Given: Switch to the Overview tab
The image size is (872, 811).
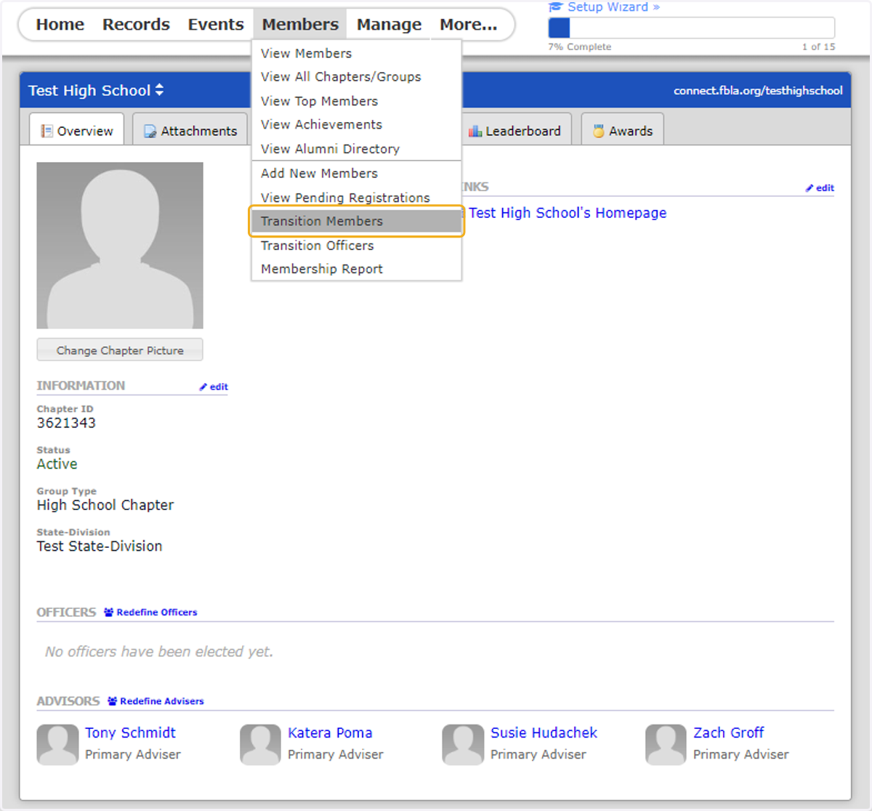Looking at the screenshot, I should (x=76, y=130).
